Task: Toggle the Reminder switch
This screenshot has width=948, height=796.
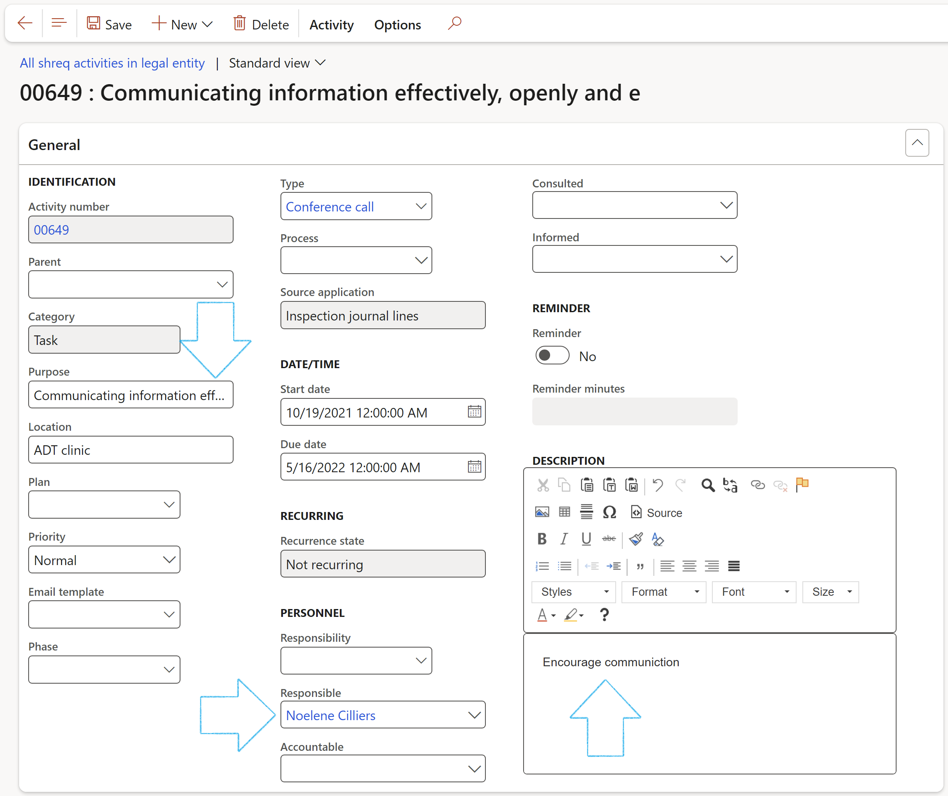Action: pyautogui.click(x=552, y=356)
